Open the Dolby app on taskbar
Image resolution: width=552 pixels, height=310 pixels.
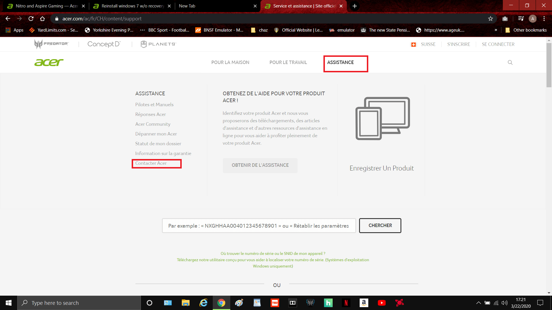292,303
